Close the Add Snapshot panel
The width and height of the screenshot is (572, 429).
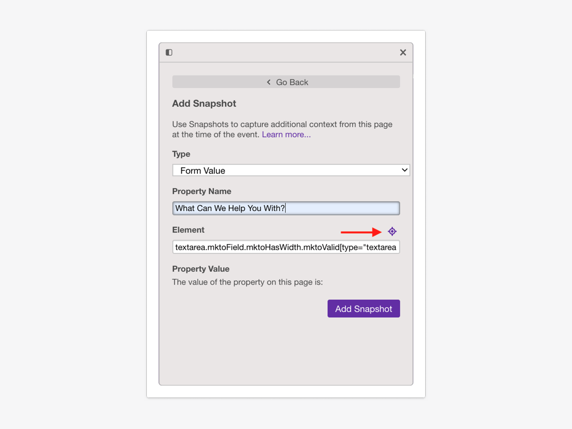[403, 52]
